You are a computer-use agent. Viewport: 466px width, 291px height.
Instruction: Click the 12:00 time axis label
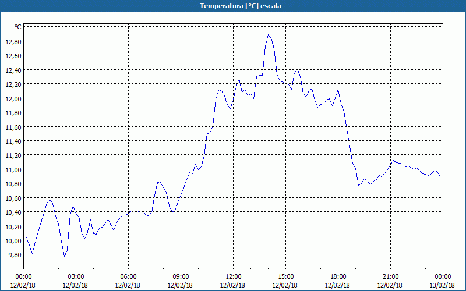pyautogui.click(x=234, y=277)
